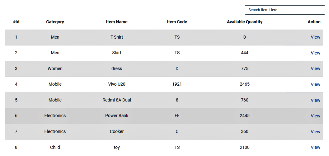Viewport: 329px width, 156px height.
Task: Select the Power Bank item name cell
Action: pyautogui.click(x=117, y=116)
